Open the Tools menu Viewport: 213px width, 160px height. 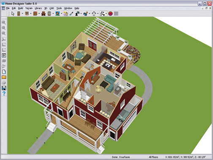(x=59, y=8)
